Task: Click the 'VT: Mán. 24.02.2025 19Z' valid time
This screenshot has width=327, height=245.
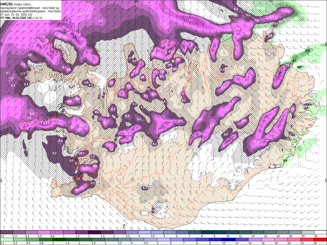Action: pyautogui.click(x=16, y=18)
